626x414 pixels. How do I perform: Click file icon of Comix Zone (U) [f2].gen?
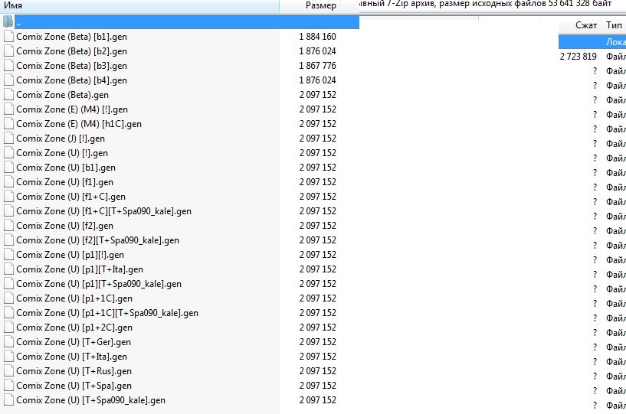pos(8,226)
